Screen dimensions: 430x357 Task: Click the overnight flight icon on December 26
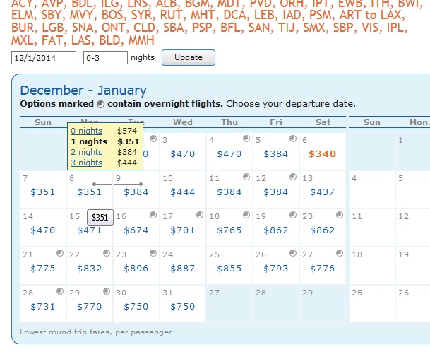pos(292,253)
